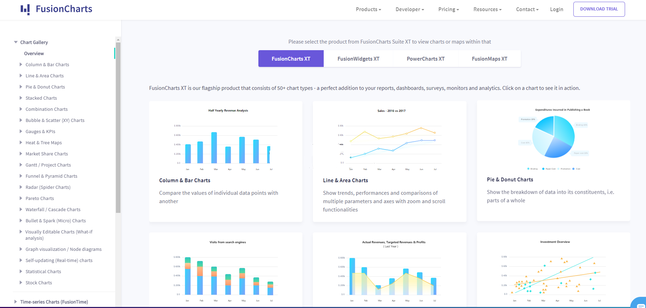The width and height of the screenshot is (646, 308).
Task: Click the DOWNLOAD TRIAL button
Action: 599,9
